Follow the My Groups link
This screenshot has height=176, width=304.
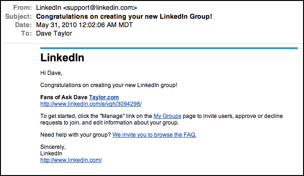point(167,116)
